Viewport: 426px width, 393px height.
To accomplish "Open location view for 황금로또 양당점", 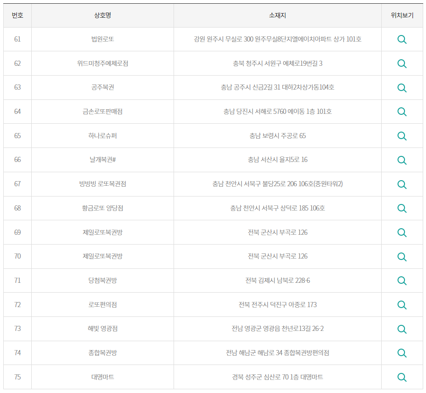I will pos(402,209).
